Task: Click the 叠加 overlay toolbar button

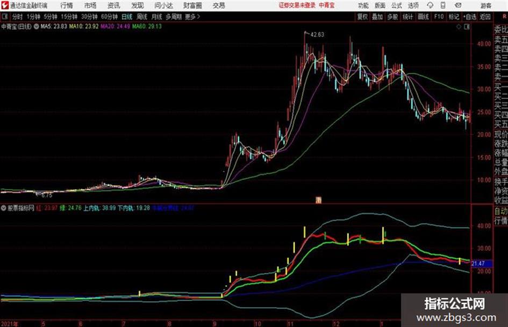Action: 377,17
